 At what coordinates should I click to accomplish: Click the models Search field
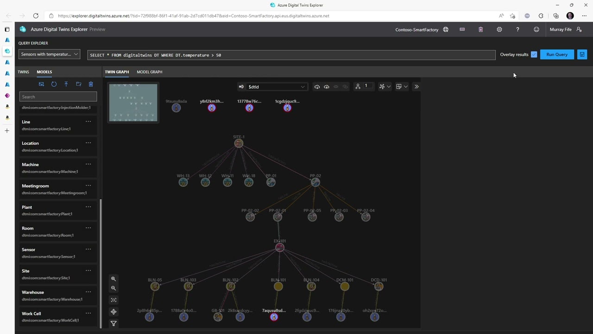click(x=58, y=97)
